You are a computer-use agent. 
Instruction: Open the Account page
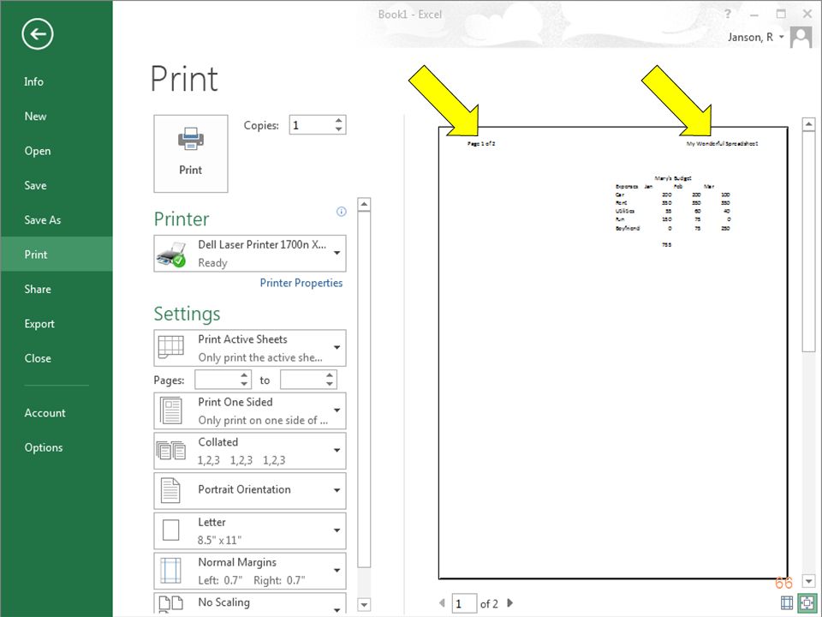pyautogui.click(x=45, y=413)
